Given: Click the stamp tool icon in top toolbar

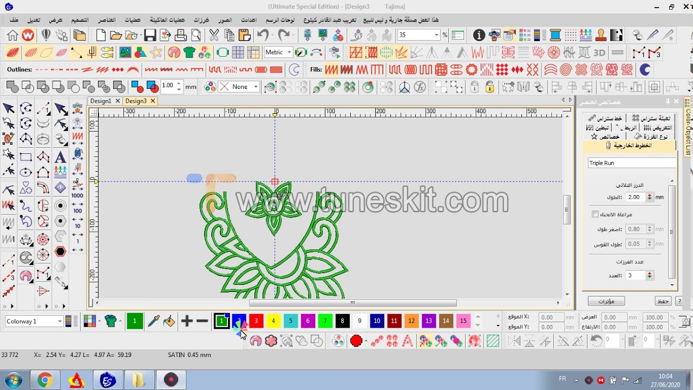Looking at the screenshot, I should (601, 36).
